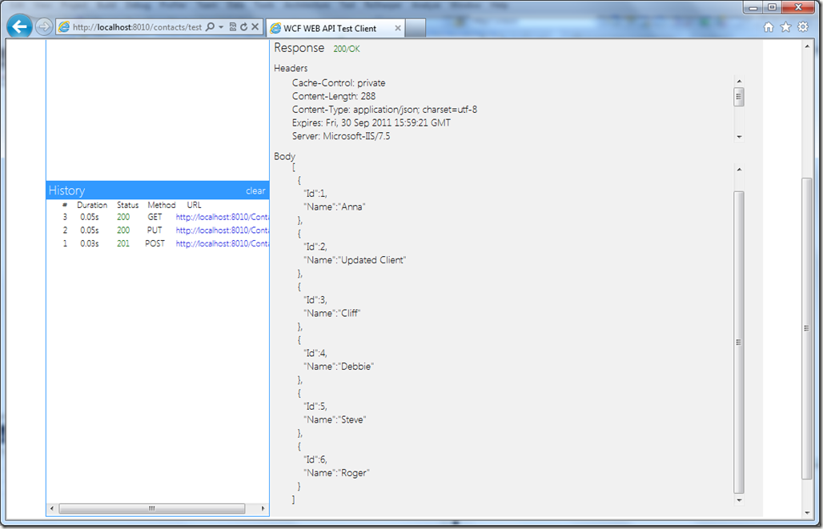The height and width of the screenshot is (529, 823).
Task: Click the URL column header in History
Action: [195, 205]
